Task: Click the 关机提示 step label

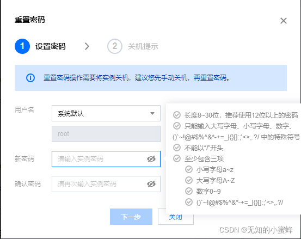Action: click(x=143, y=46)
